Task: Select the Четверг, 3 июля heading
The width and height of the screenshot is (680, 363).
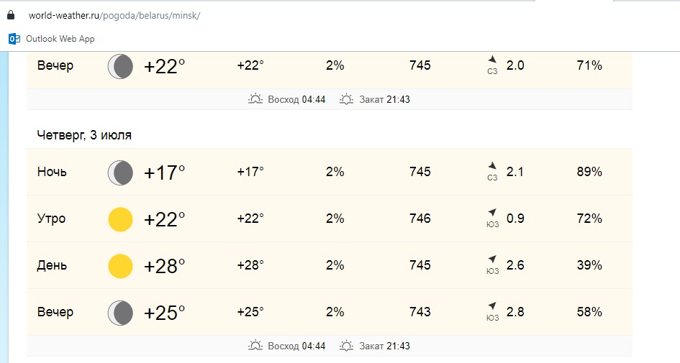Action: pyautogui.click(x=84, y=135)
